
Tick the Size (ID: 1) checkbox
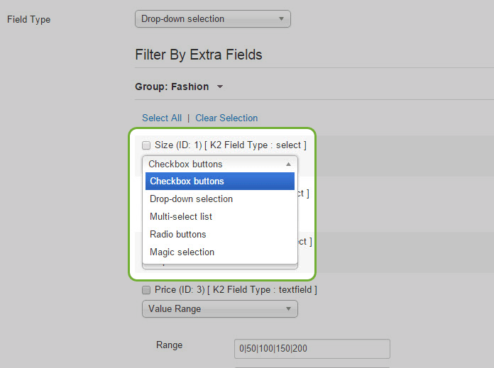(146, 145)
